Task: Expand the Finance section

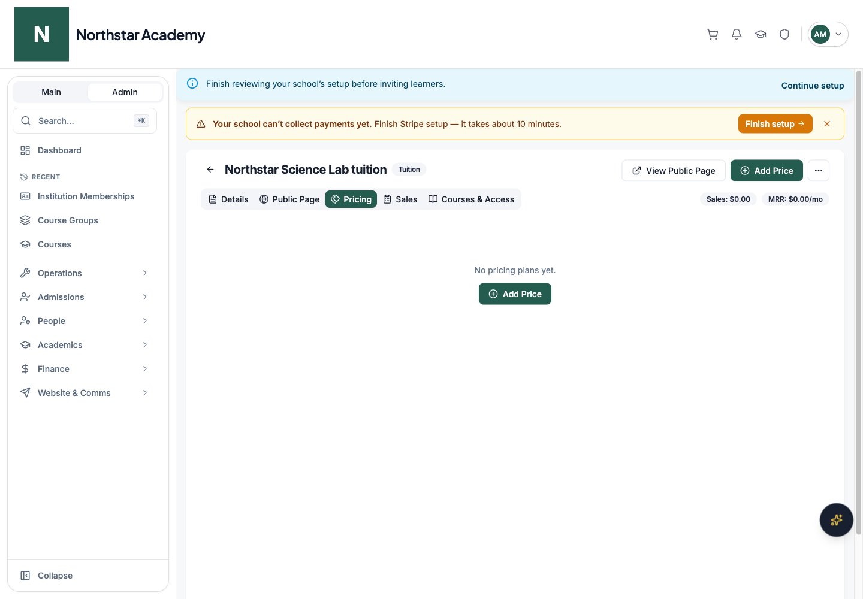Action: click(x=85, y=369)
